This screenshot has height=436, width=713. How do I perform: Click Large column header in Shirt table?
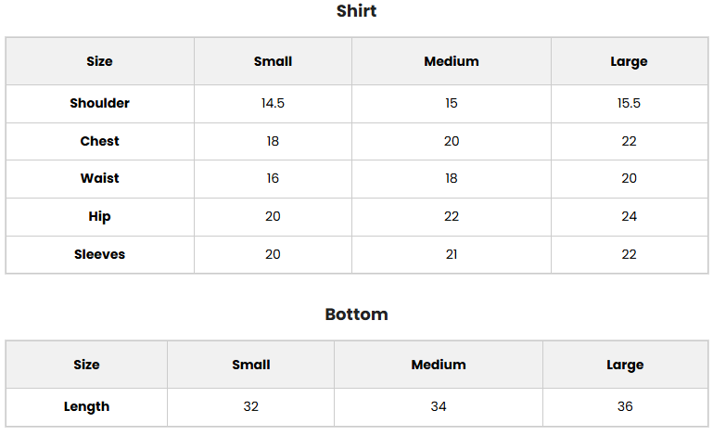pyautogui.click(x=629, y=61)
